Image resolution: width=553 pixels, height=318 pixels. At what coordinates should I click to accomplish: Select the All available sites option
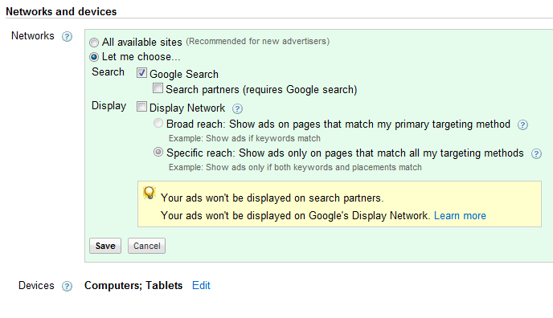94,43
